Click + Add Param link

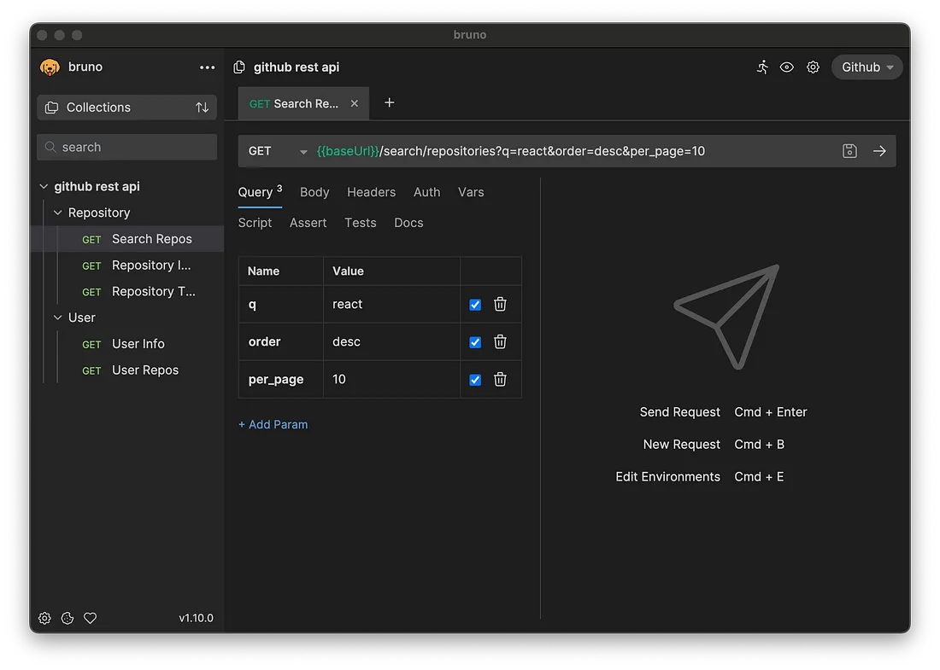pyautogui.click(x=273, y=424)
